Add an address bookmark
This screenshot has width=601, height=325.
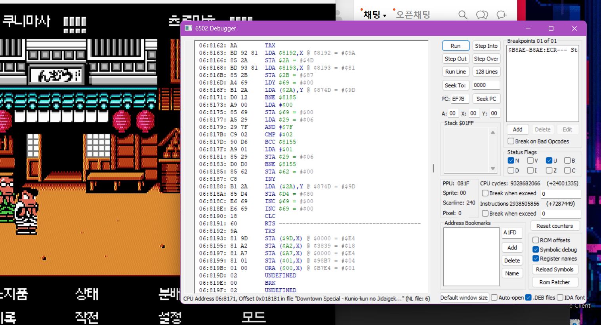pos(512,248)
